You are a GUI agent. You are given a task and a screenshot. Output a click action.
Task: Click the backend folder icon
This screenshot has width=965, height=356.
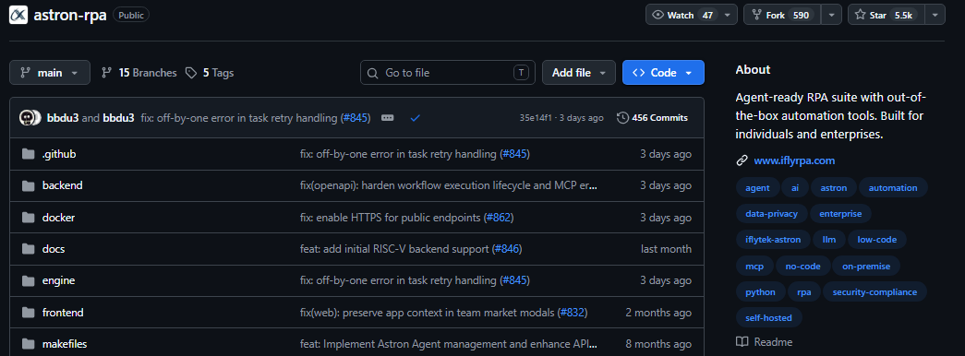click(28, 185)
